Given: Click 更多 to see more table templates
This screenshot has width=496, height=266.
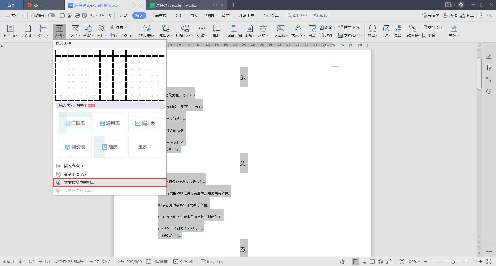Looking at the screenshot, I should click(145, 147).
